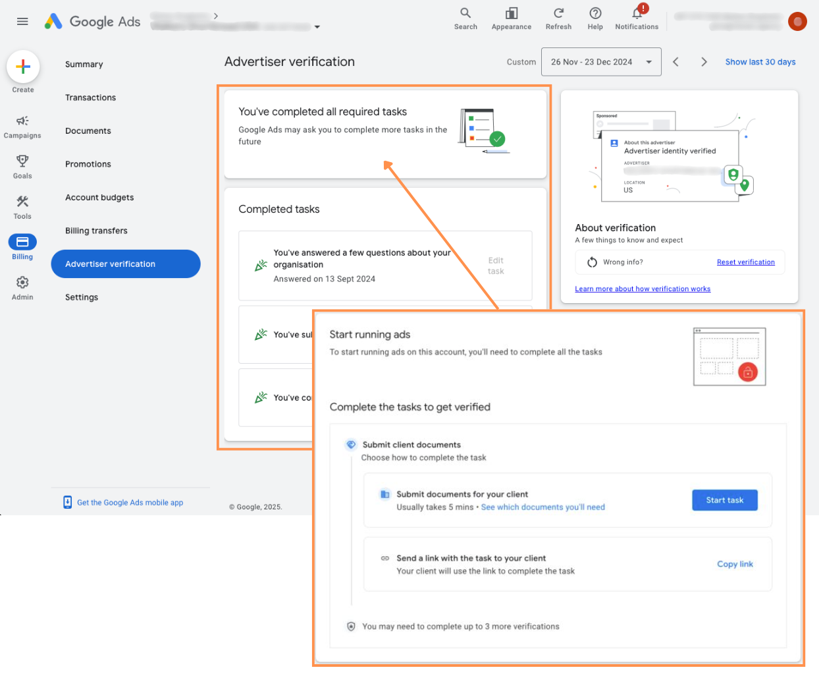Screen dimensions: 819x680
Task: Expand the account selector dropdown arrow
Action: [317, 27]
